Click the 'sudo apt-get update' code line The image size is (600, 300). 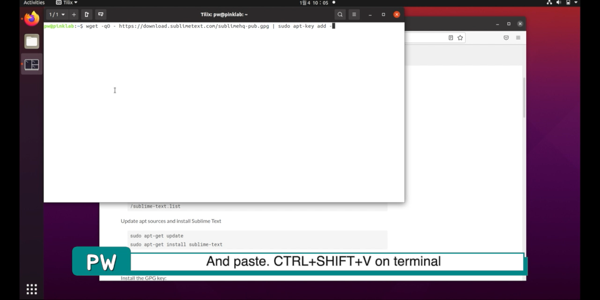pos(157,236)
